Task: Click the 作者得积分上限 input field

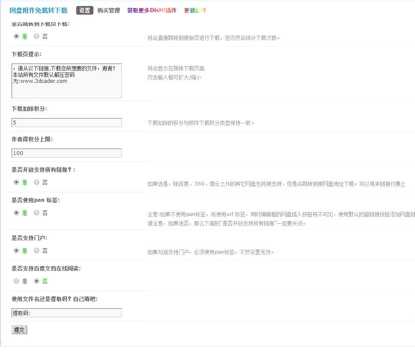Action: [x=67, y=153]
